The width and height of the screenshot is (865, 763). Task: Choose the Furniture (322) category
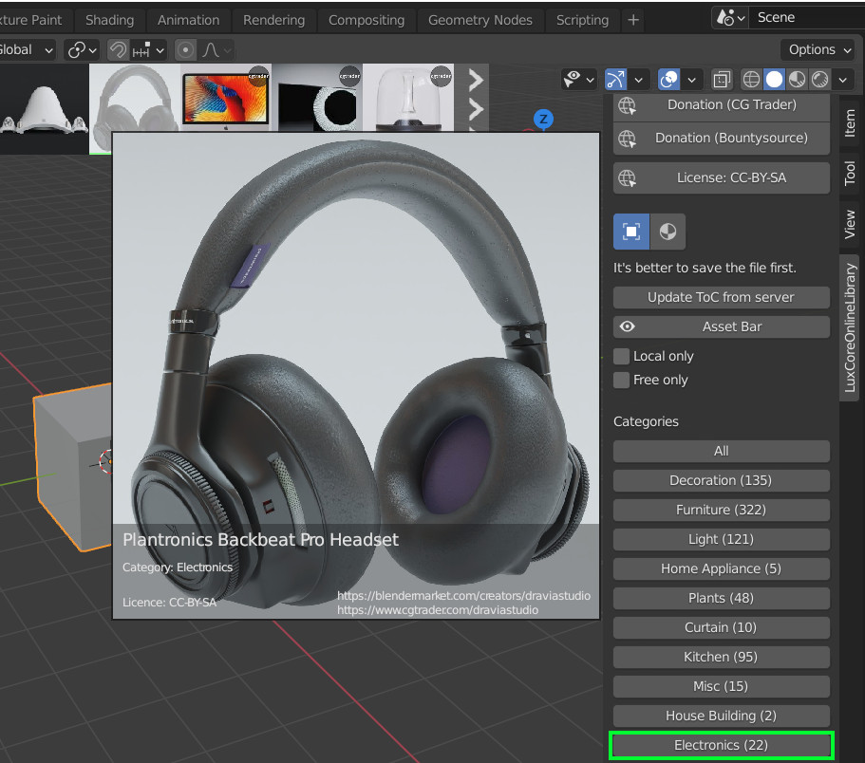722,510
